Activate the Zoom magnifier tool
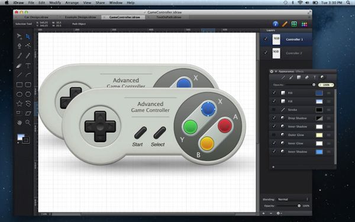The image size is (355, 222). pos(28,123)
